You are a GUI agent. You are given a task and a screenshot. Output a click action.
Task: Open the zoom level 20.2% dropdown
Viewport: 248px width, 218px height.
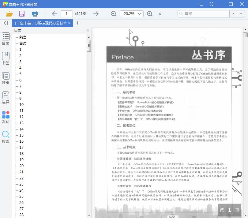tap(132, 14)
